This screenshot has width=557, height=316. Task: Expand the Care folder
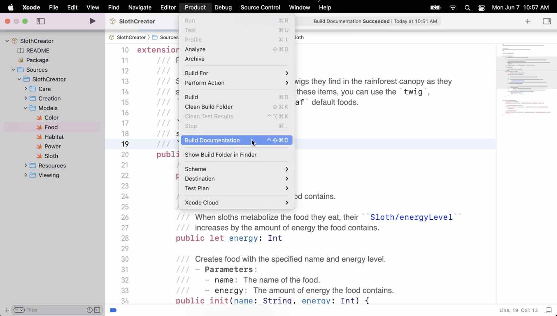26,89
